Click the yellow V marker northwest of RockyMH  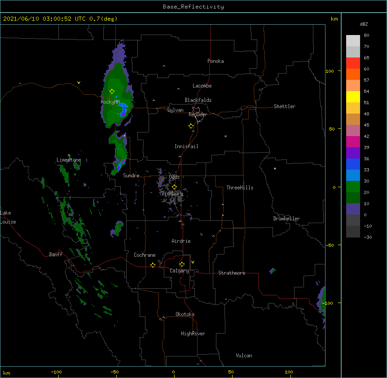tap(79, 83)
